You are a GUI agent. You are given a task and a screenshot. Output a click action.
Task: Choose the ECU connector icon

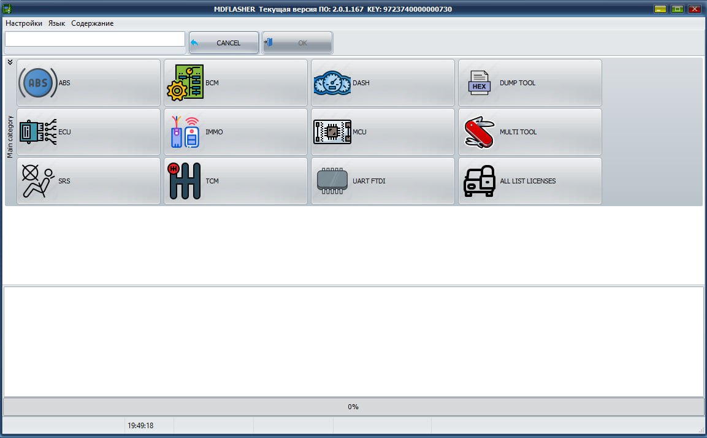coord(38,132)
